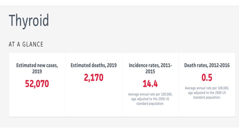Click the description text under 0.5
Viewport: 239px width, 134px height.
click(x=207, y=93)
